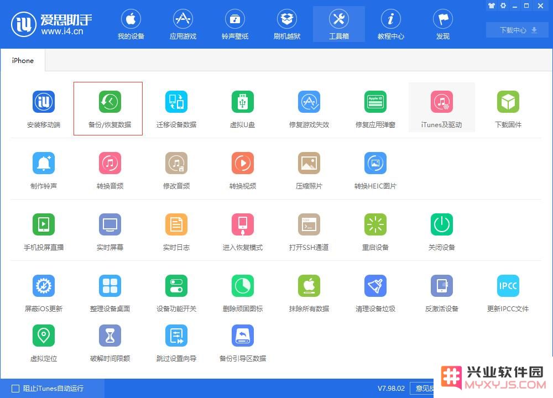The image size is (553, 398).
Task: Open 铃声壁纸 section
Action: tap(235, 24)
